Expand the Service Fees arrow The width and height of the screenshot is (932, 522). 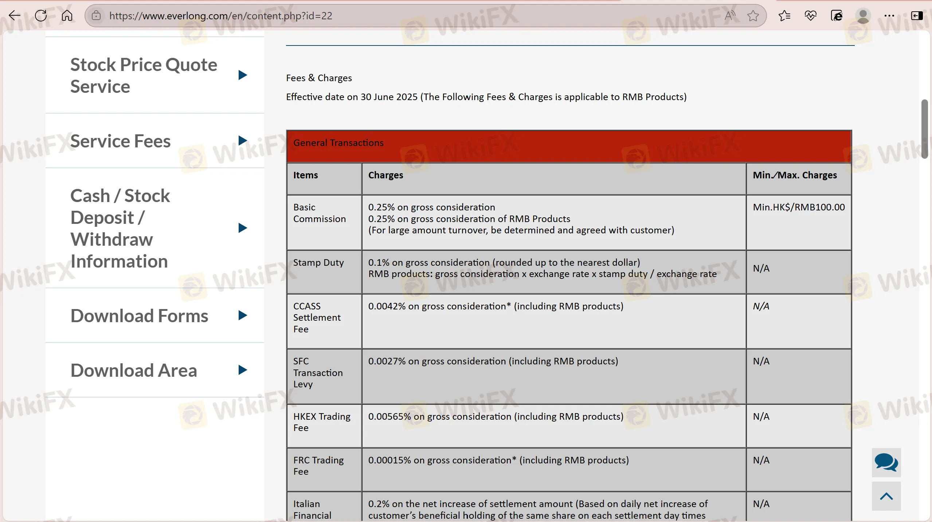242,141
